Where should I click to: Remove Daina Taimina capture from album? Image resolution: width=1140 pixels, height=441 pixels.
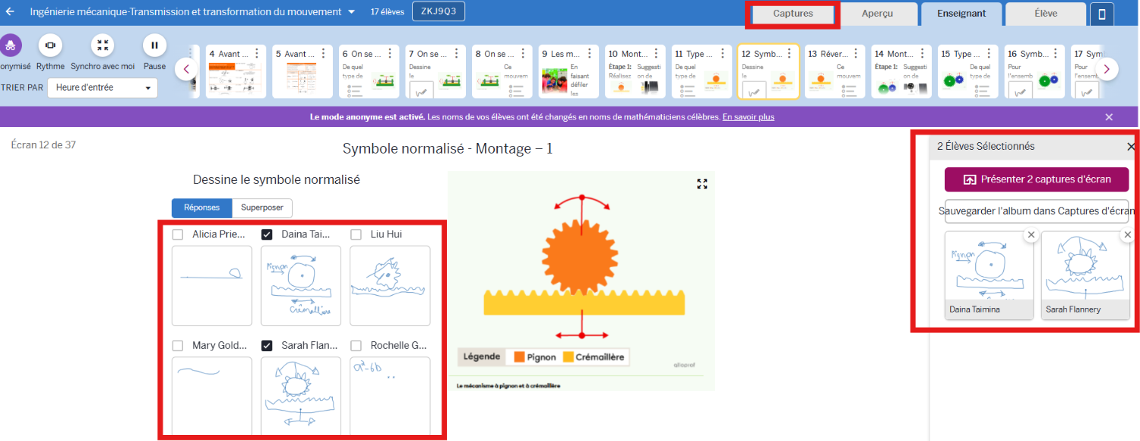click(x=1031, y=236)
